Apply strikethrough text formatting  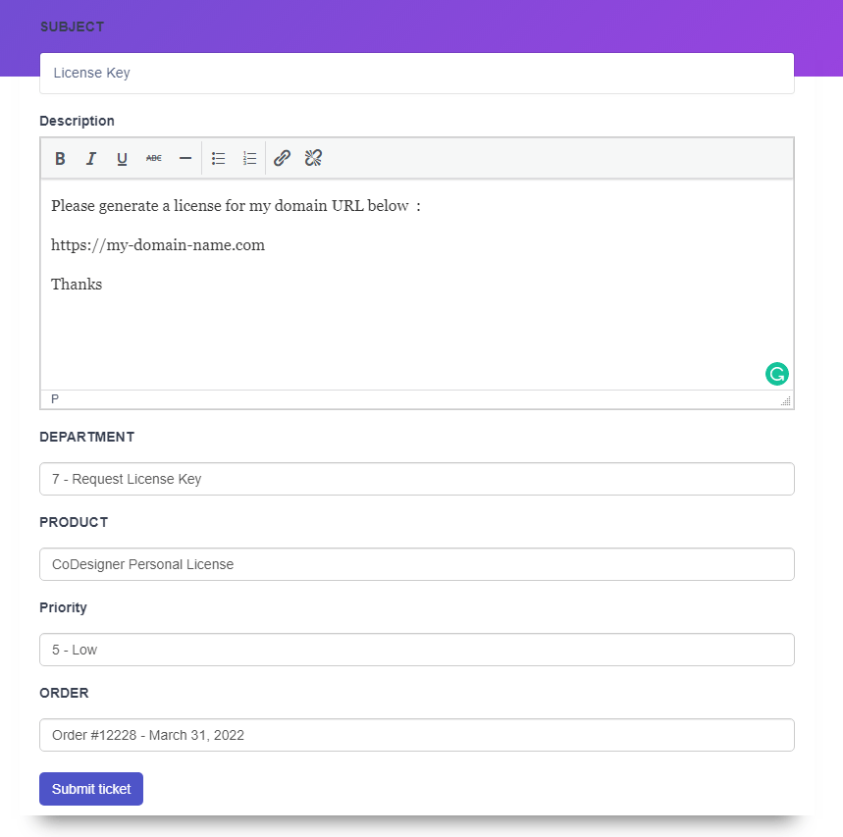[154, 158]
